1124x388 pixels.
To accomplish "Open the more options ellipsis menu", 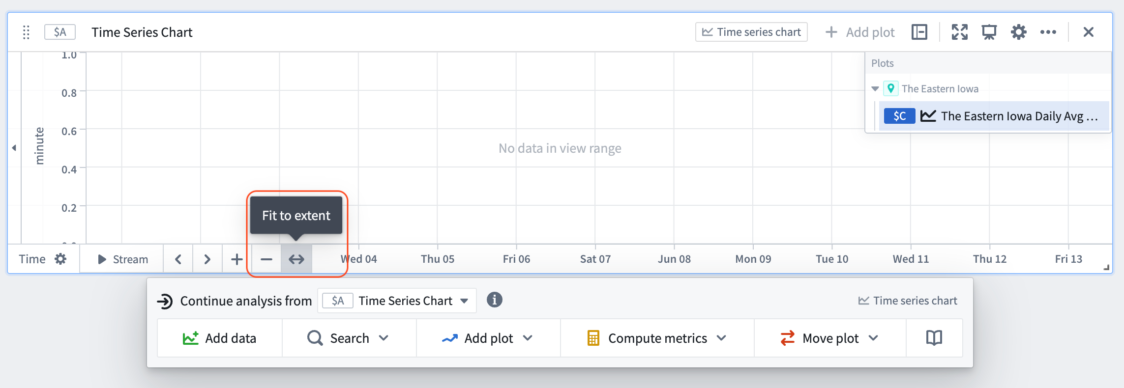I will (x=1049, y=31).
